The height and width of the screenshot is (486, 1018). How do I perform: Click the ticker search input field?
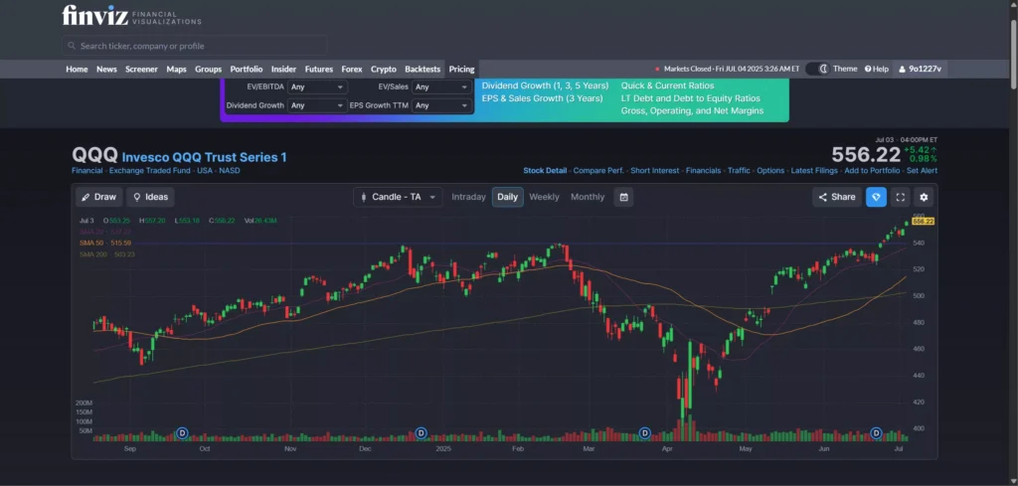tap(195, 46)
